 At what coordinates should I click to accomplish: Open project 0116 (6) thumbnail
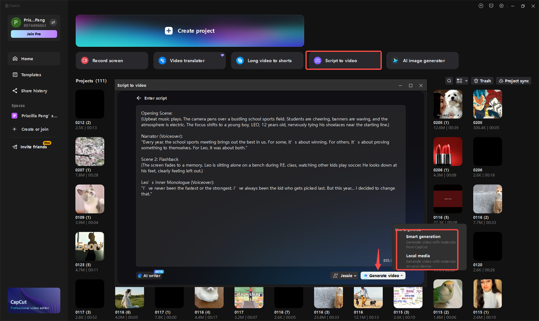tap(129, 298)
